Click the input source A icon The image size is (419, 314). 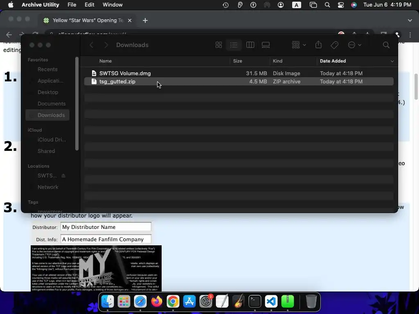tap(296, 5)
